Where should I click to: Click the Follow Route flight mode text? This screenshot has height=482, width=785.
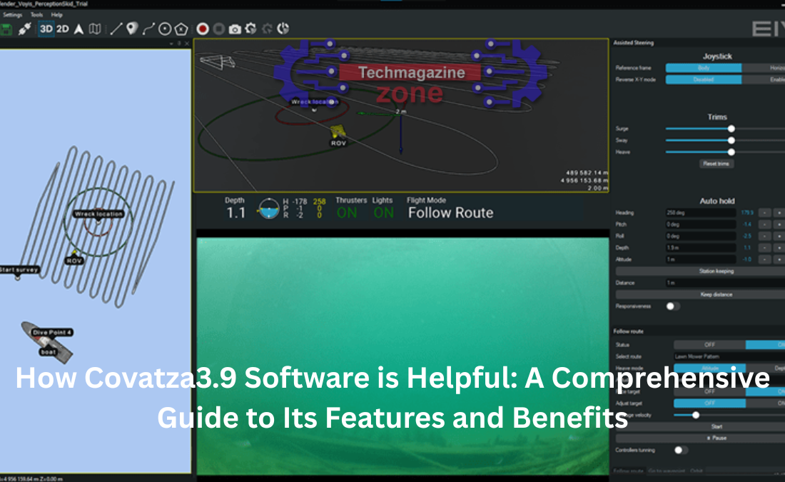coord(450,213)
